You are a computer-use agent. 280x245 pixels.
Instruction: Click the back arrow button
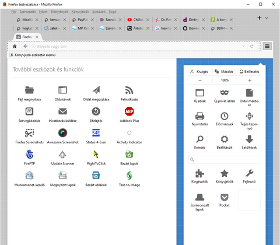[x=25, y=46]
